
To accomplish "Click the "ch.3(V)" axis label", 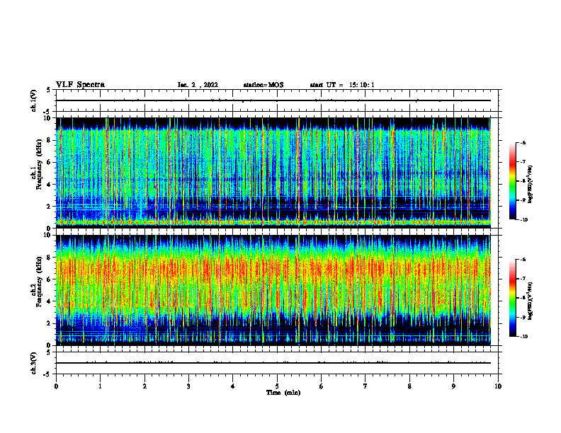I will (34, 363).
